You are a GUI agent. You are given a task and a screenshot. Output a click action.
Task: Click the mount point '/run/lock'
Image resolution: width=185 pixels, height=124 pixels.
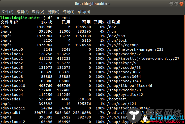click(x=117, y=40)
